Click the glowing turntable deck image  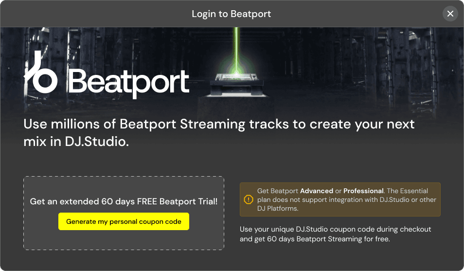click(x=236, y=85)
